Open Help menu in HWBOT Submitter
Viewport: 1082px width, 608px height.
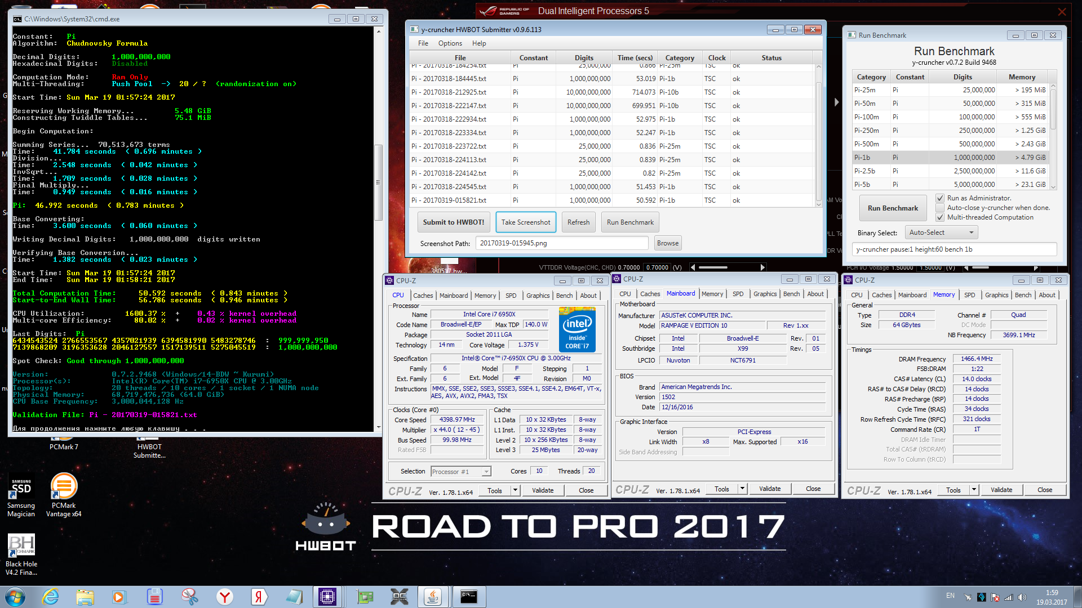pyautogui.click(x=479, y=43)
